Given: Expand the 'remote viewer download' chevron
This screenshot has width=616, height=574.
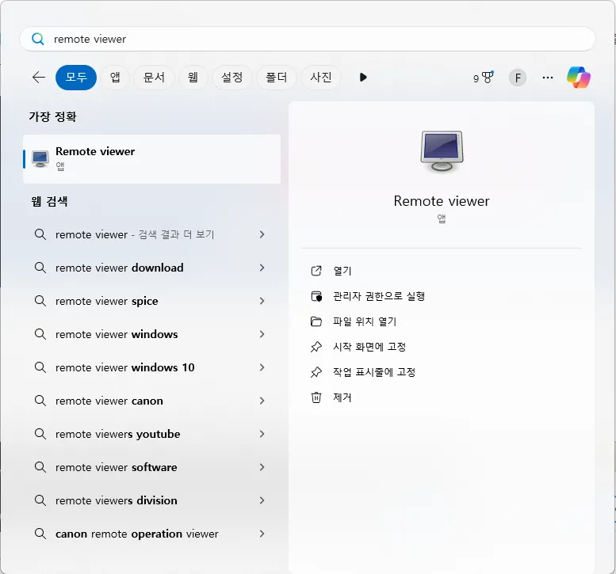Looking at the screenshot, I should (262, 268).
